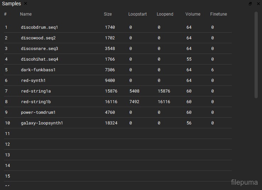
Task: Click the Finetune column header
Action: coord(218,14)
